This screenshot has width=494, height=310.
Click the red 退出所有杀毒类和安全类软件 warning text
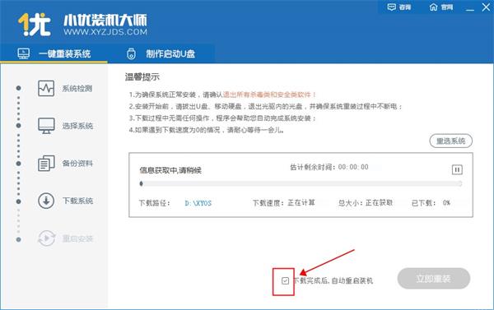click(270, 95)
